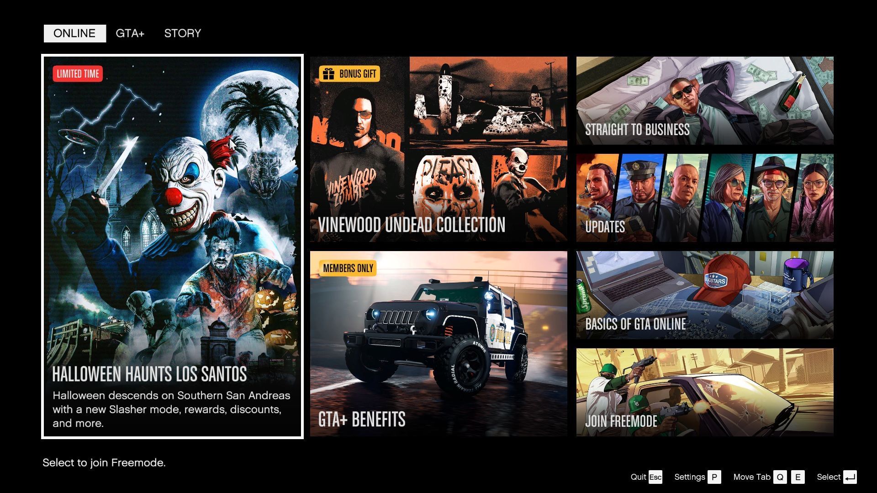Click the P key icon for Settings

pyautogui.click(x=714, y=477)
